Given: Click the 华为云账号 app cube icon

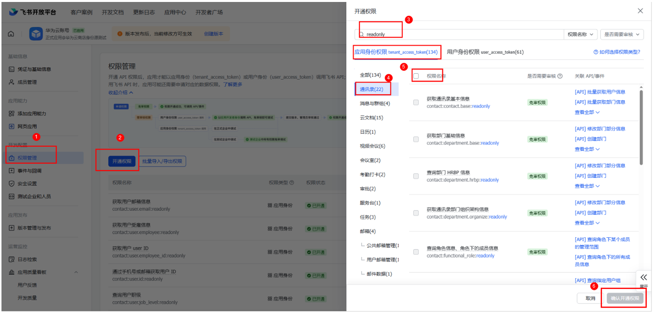Looking at the screenshot, I should click(x=36, y=34).
